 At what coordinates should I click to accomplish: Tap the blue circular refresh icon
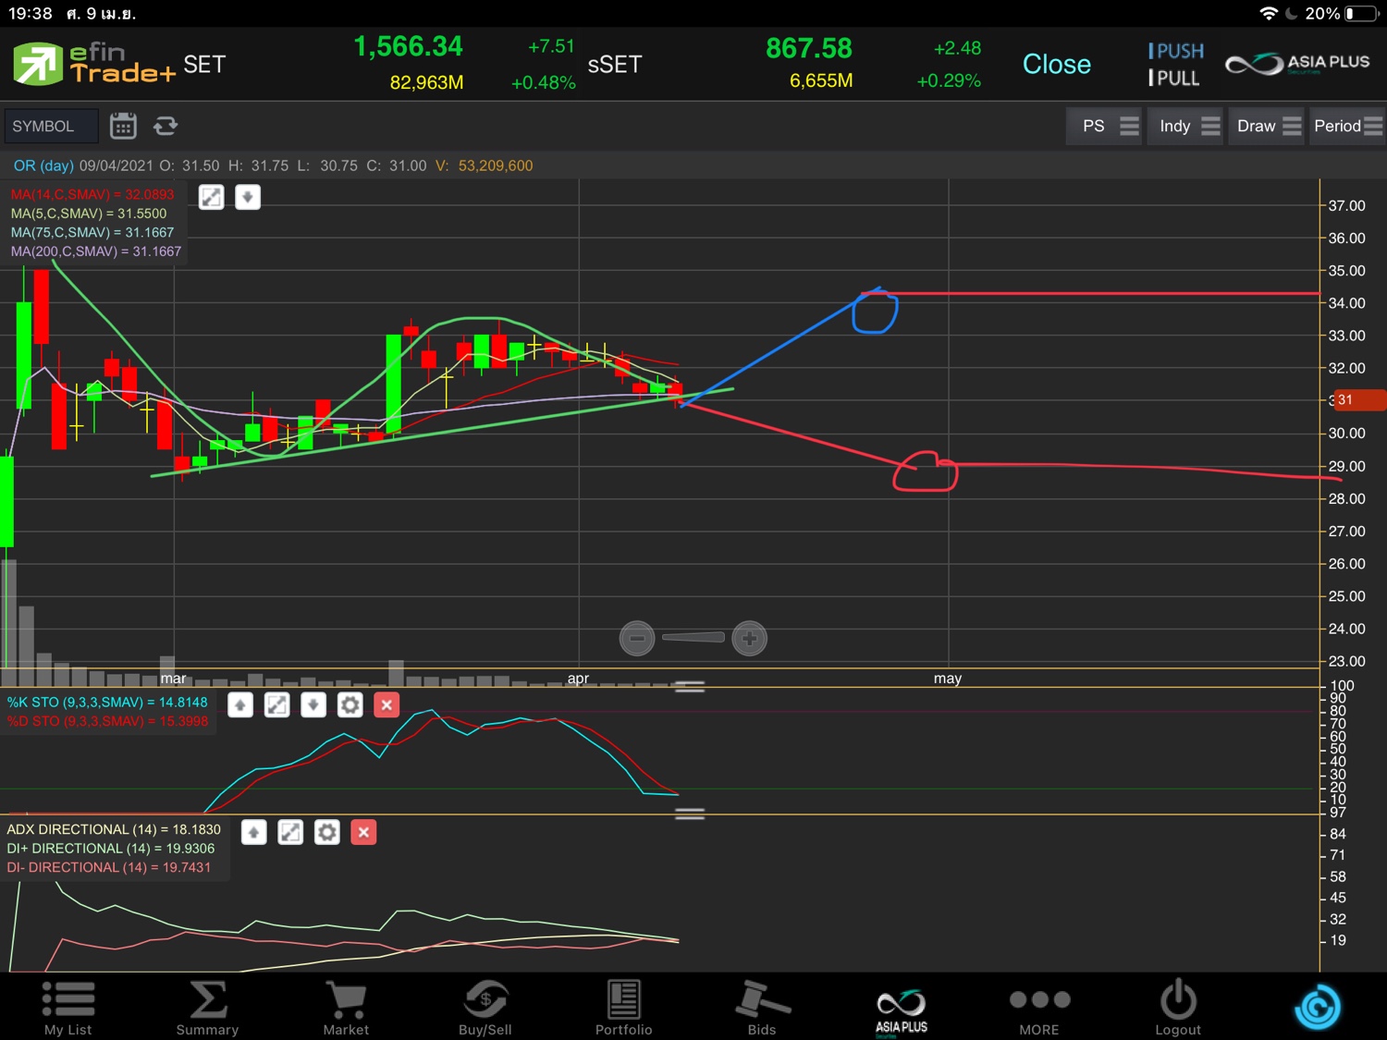1318,1007
